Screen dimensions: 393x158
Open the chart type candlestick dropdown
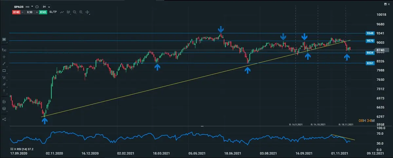tap(68, 12)
